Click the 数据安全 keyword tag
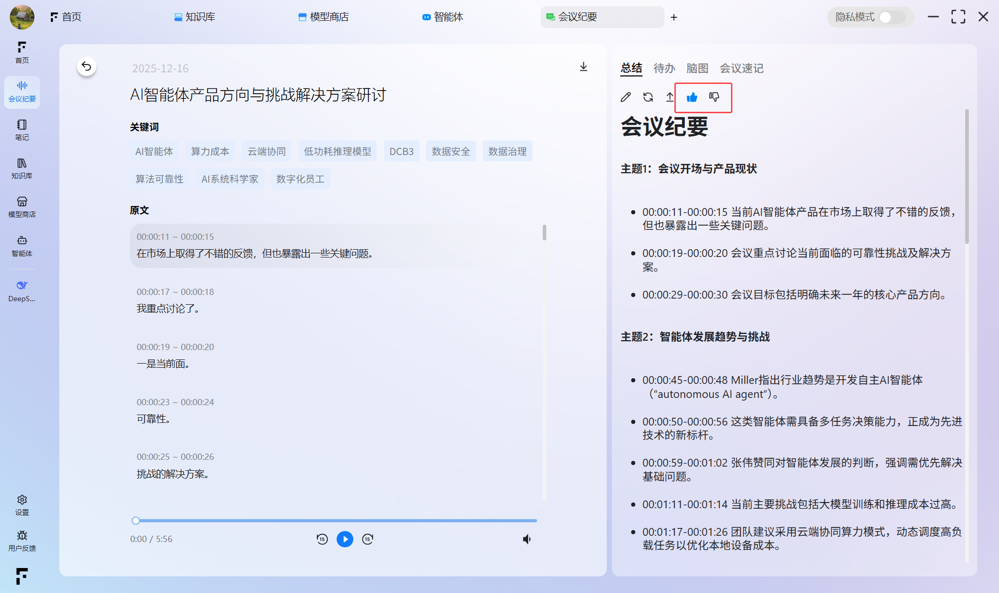The height and width of the screenshot is (593, 999). click(x=451, y=151)
